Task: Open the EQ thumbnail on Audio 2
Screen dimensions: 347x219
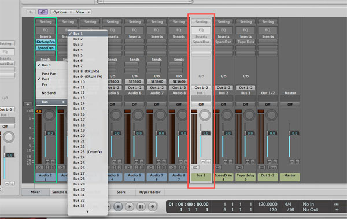Action: click(46, 30)
